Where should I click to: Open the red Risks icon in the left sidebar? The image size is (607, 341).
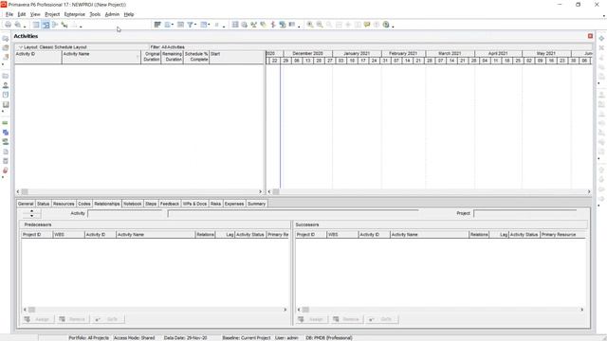(6, 170)
